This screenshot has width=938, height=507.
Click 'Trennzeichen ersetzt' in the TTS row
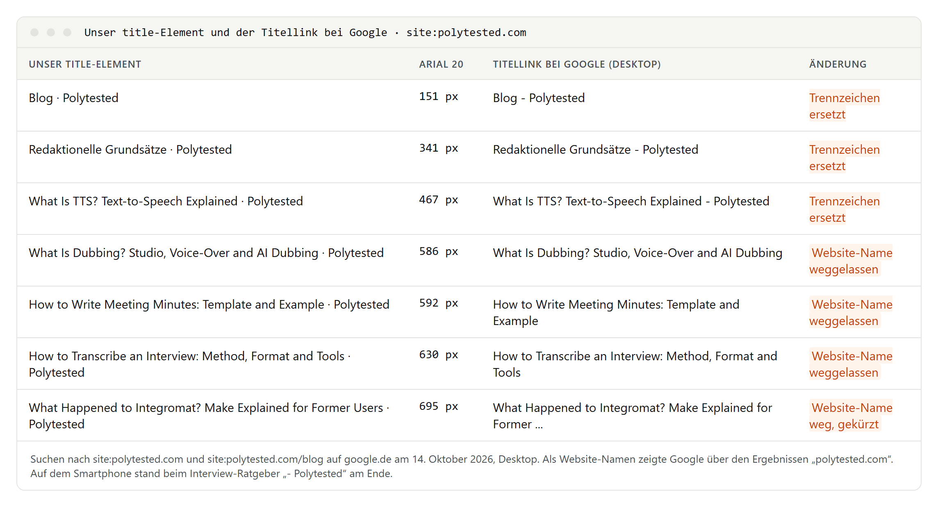845,209
